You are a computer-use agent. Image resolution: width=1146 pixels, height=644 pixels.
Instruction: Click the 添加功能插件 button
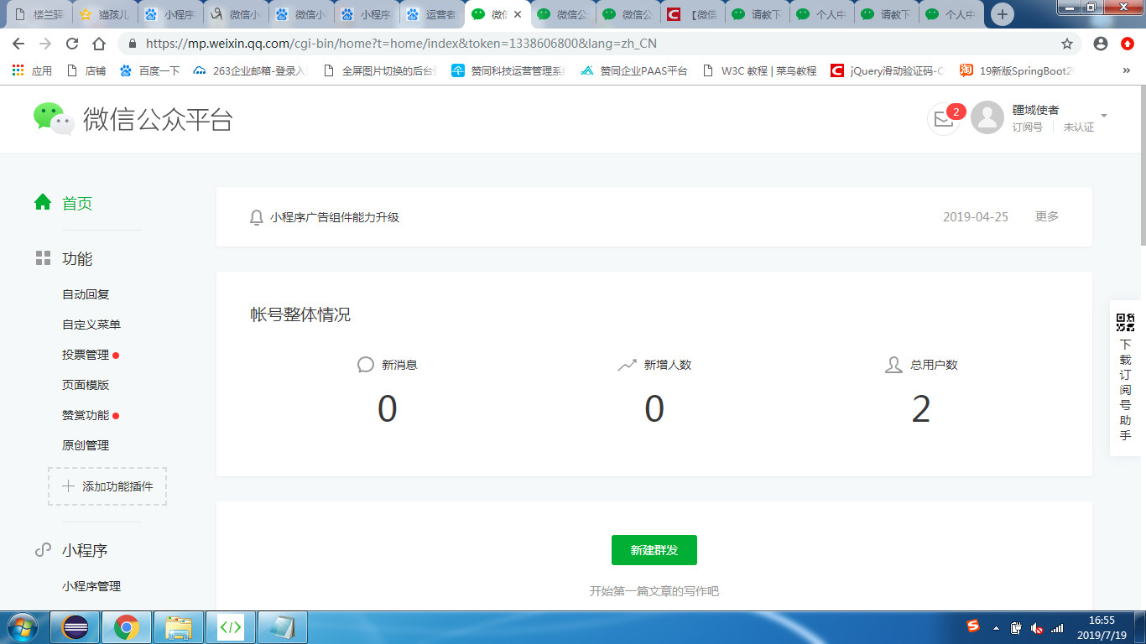pos(107,486)
